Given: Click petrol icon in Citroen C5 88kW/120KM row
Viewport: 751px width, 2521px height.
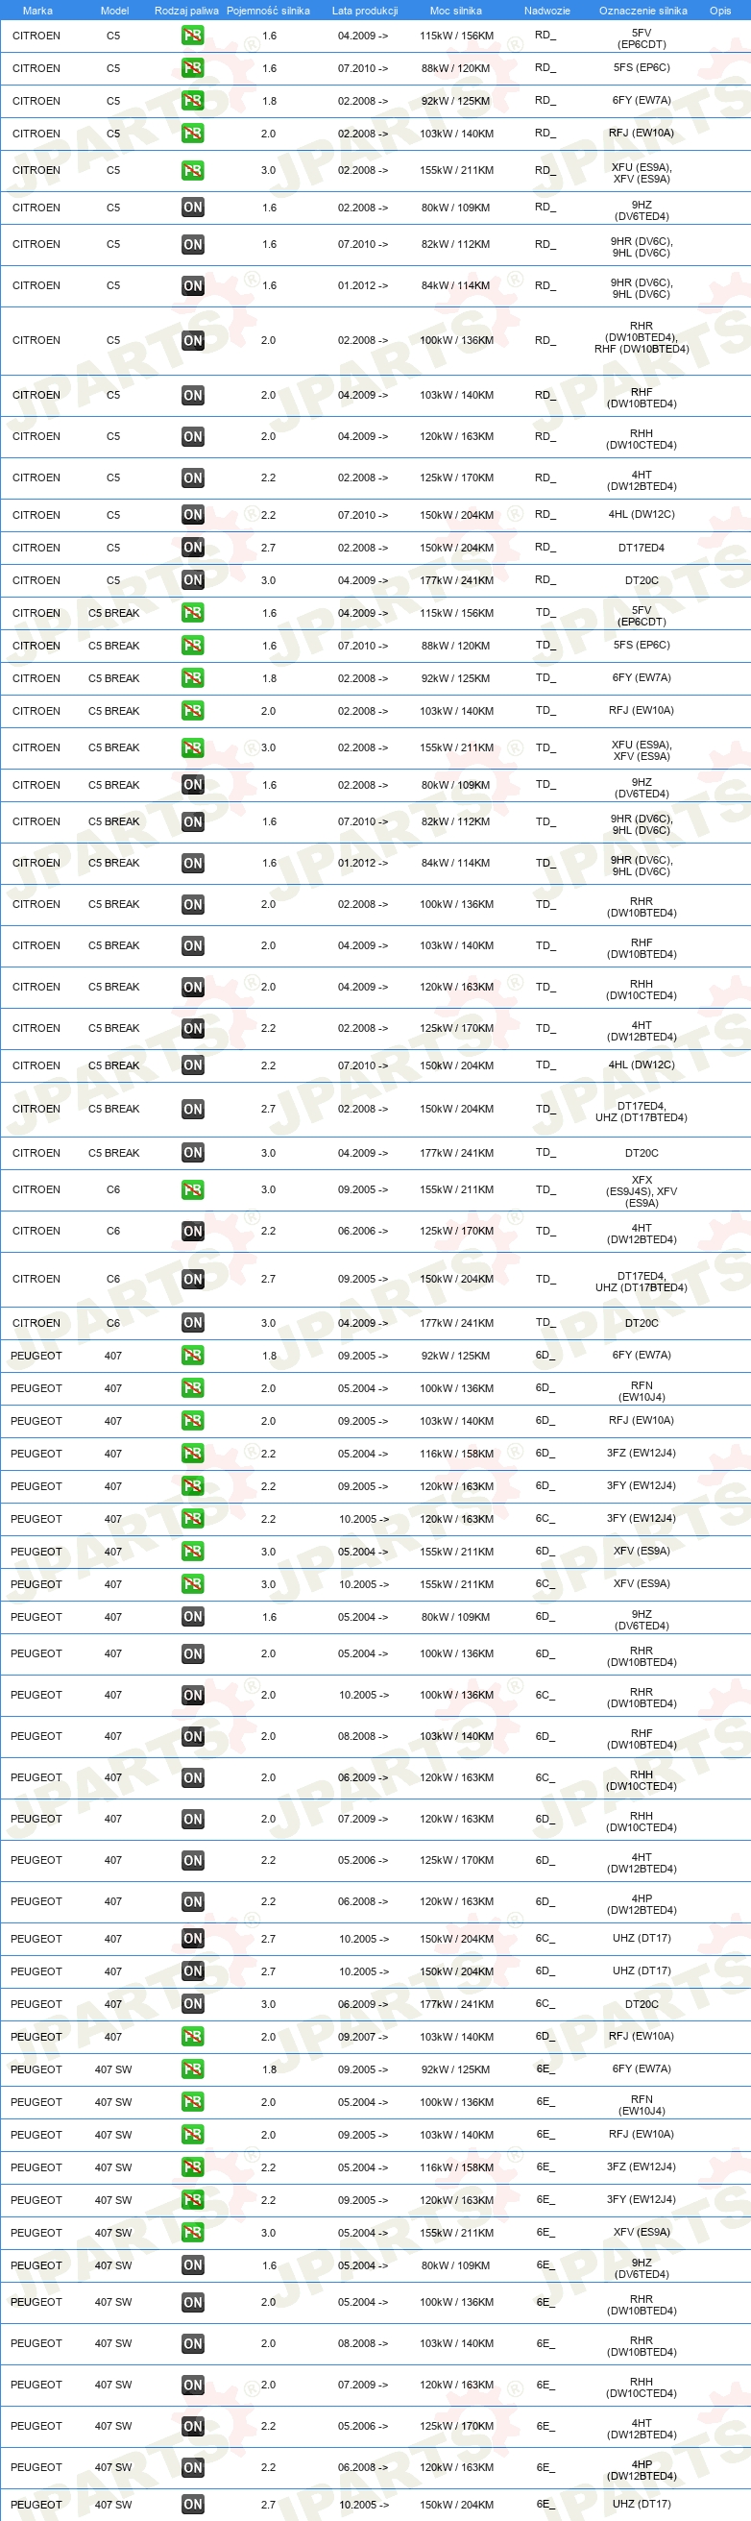Looking at the screenshot, I should 193,68.
